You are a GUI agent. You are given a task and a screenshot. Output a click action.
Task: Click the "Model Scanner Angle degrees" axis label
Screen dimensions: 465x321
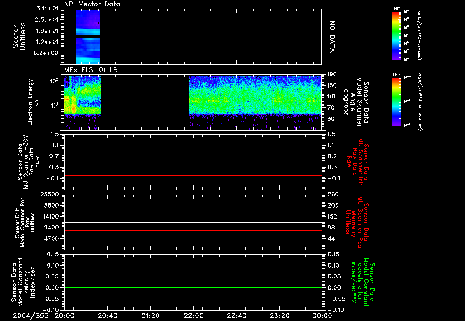356,102
